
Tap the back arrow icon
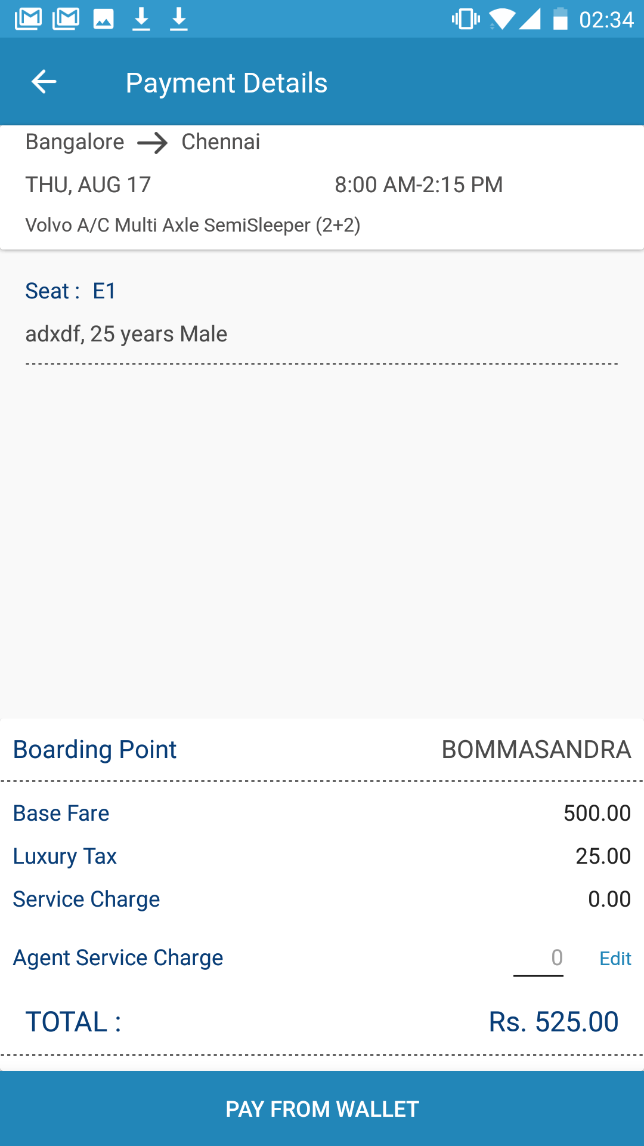coord(44,82)
